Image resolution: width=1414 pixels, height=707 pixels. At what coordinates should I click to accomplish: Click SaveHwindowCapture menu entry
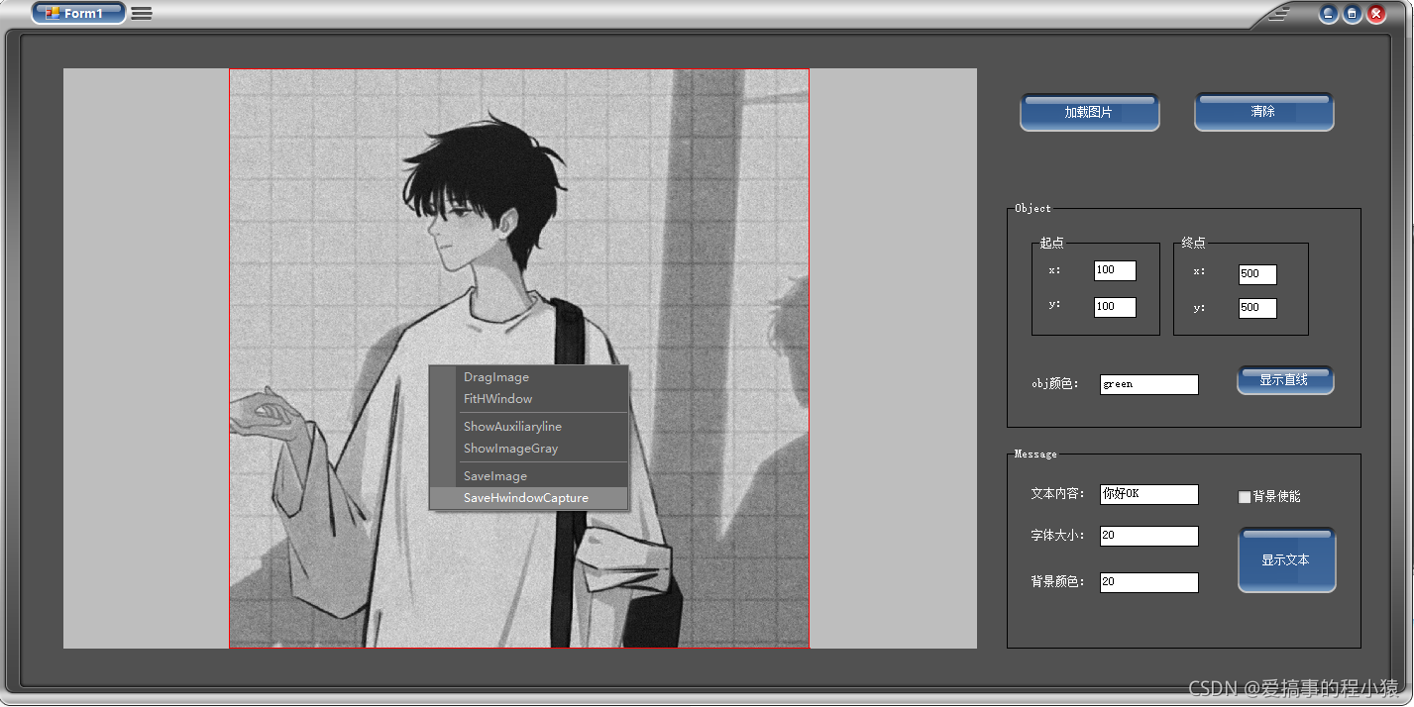tap(528, 498)
